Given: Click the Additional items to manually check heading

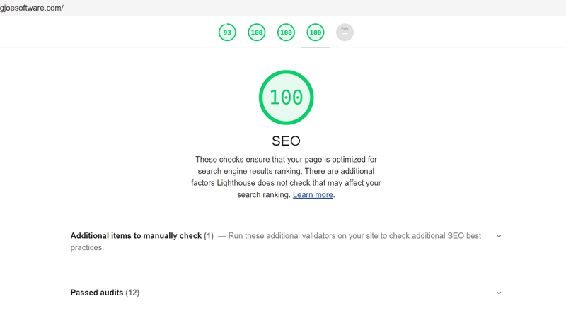Looking at the screenshot, I should tap(136, 236).
